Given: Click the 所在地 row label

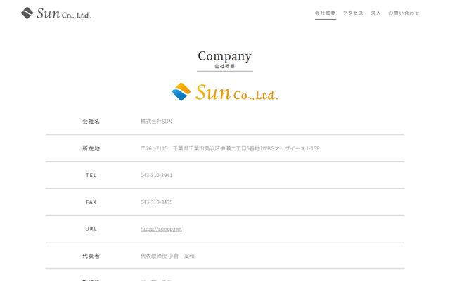Looking at the screenshot, I should point(91,148).
